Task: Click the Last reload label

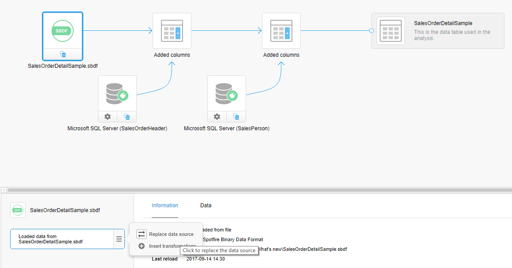Action: [x=164, y=259]
